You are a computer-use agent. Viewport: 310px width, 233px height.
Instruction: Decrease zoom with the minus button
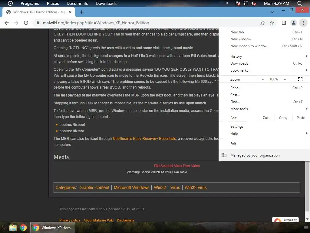point(263,79)
